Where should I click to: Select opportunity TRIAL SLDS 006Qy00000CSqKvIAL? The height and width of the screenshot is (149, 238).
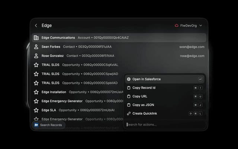(x=119, y=65)
